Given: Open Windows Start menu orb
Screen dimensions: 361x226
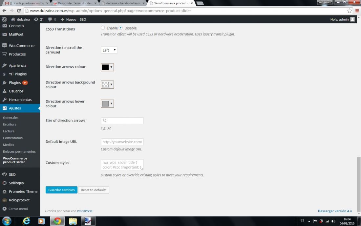Looking at the screenshot, I should [x=7, y=221].
